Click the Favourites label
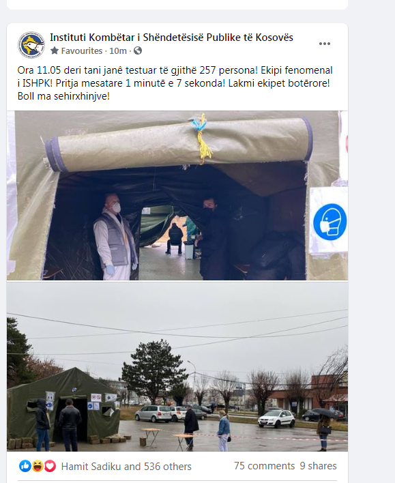 [x=82, y=51]
